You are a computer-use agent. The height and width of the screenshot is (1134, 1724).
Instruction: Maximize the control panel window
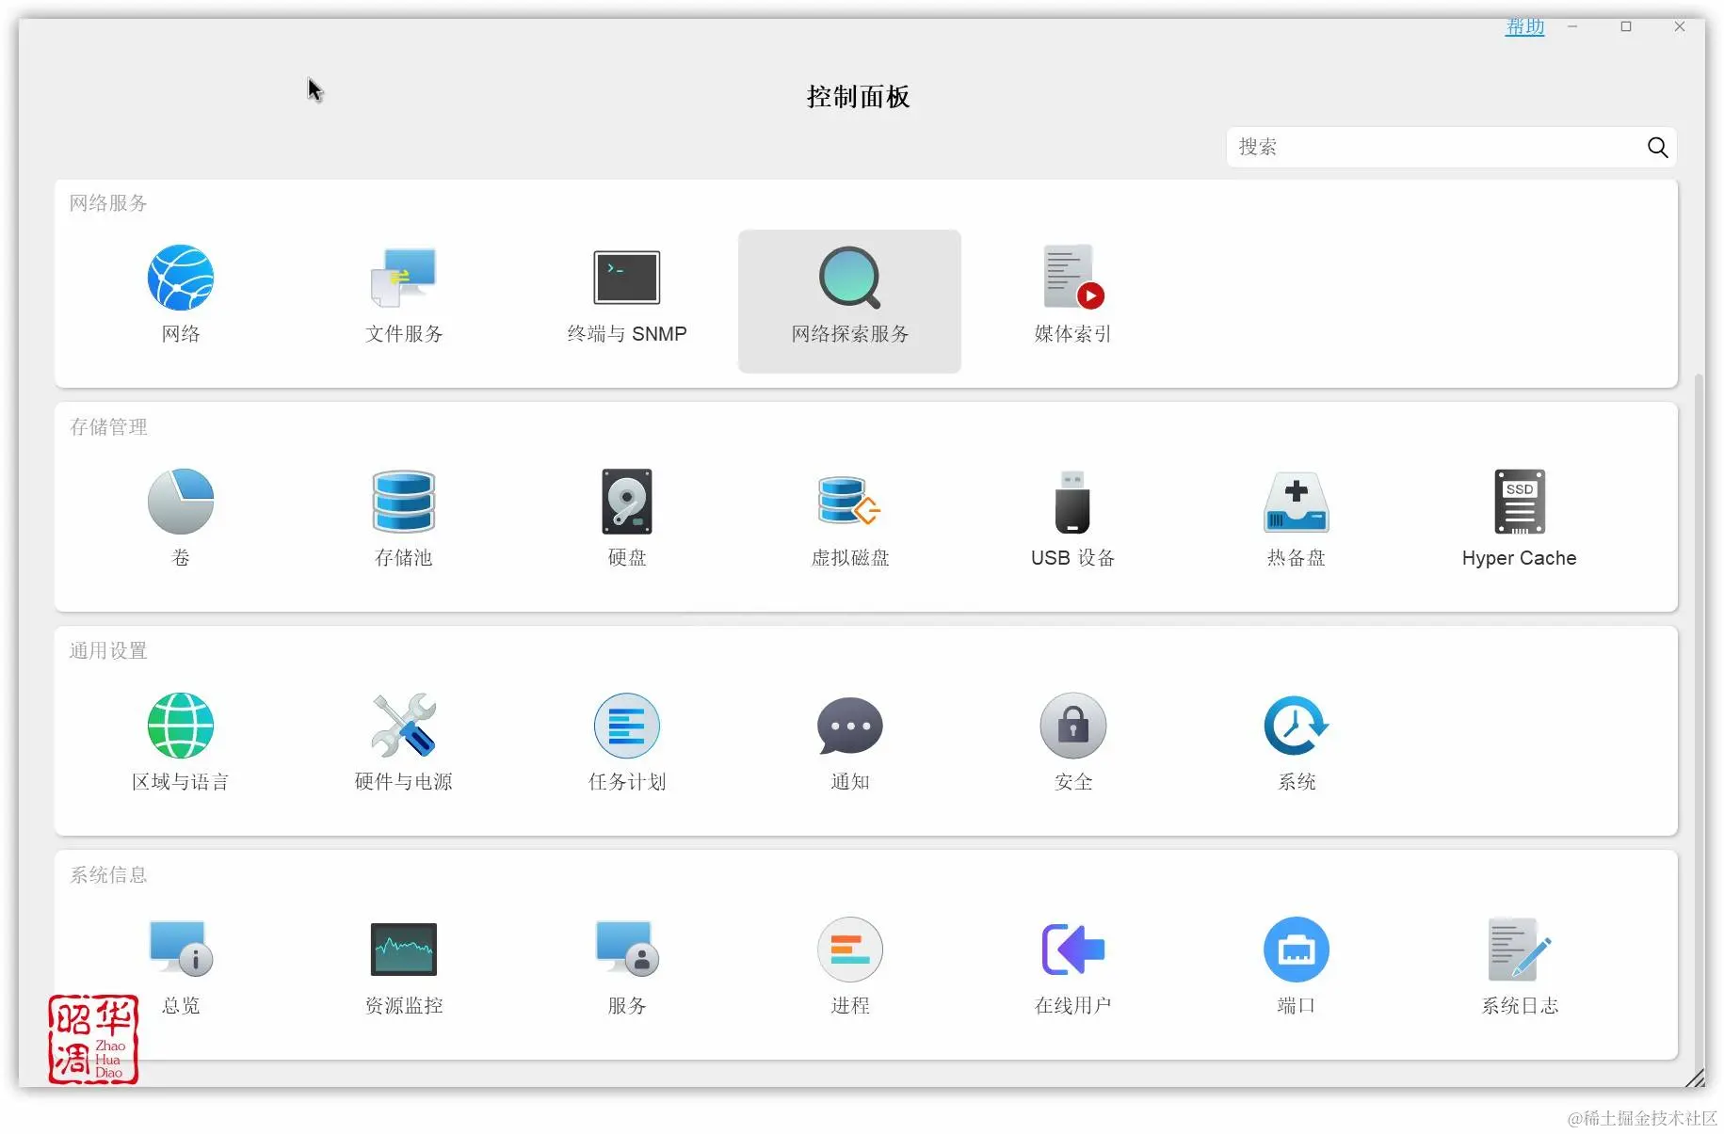pos(1626,26)
